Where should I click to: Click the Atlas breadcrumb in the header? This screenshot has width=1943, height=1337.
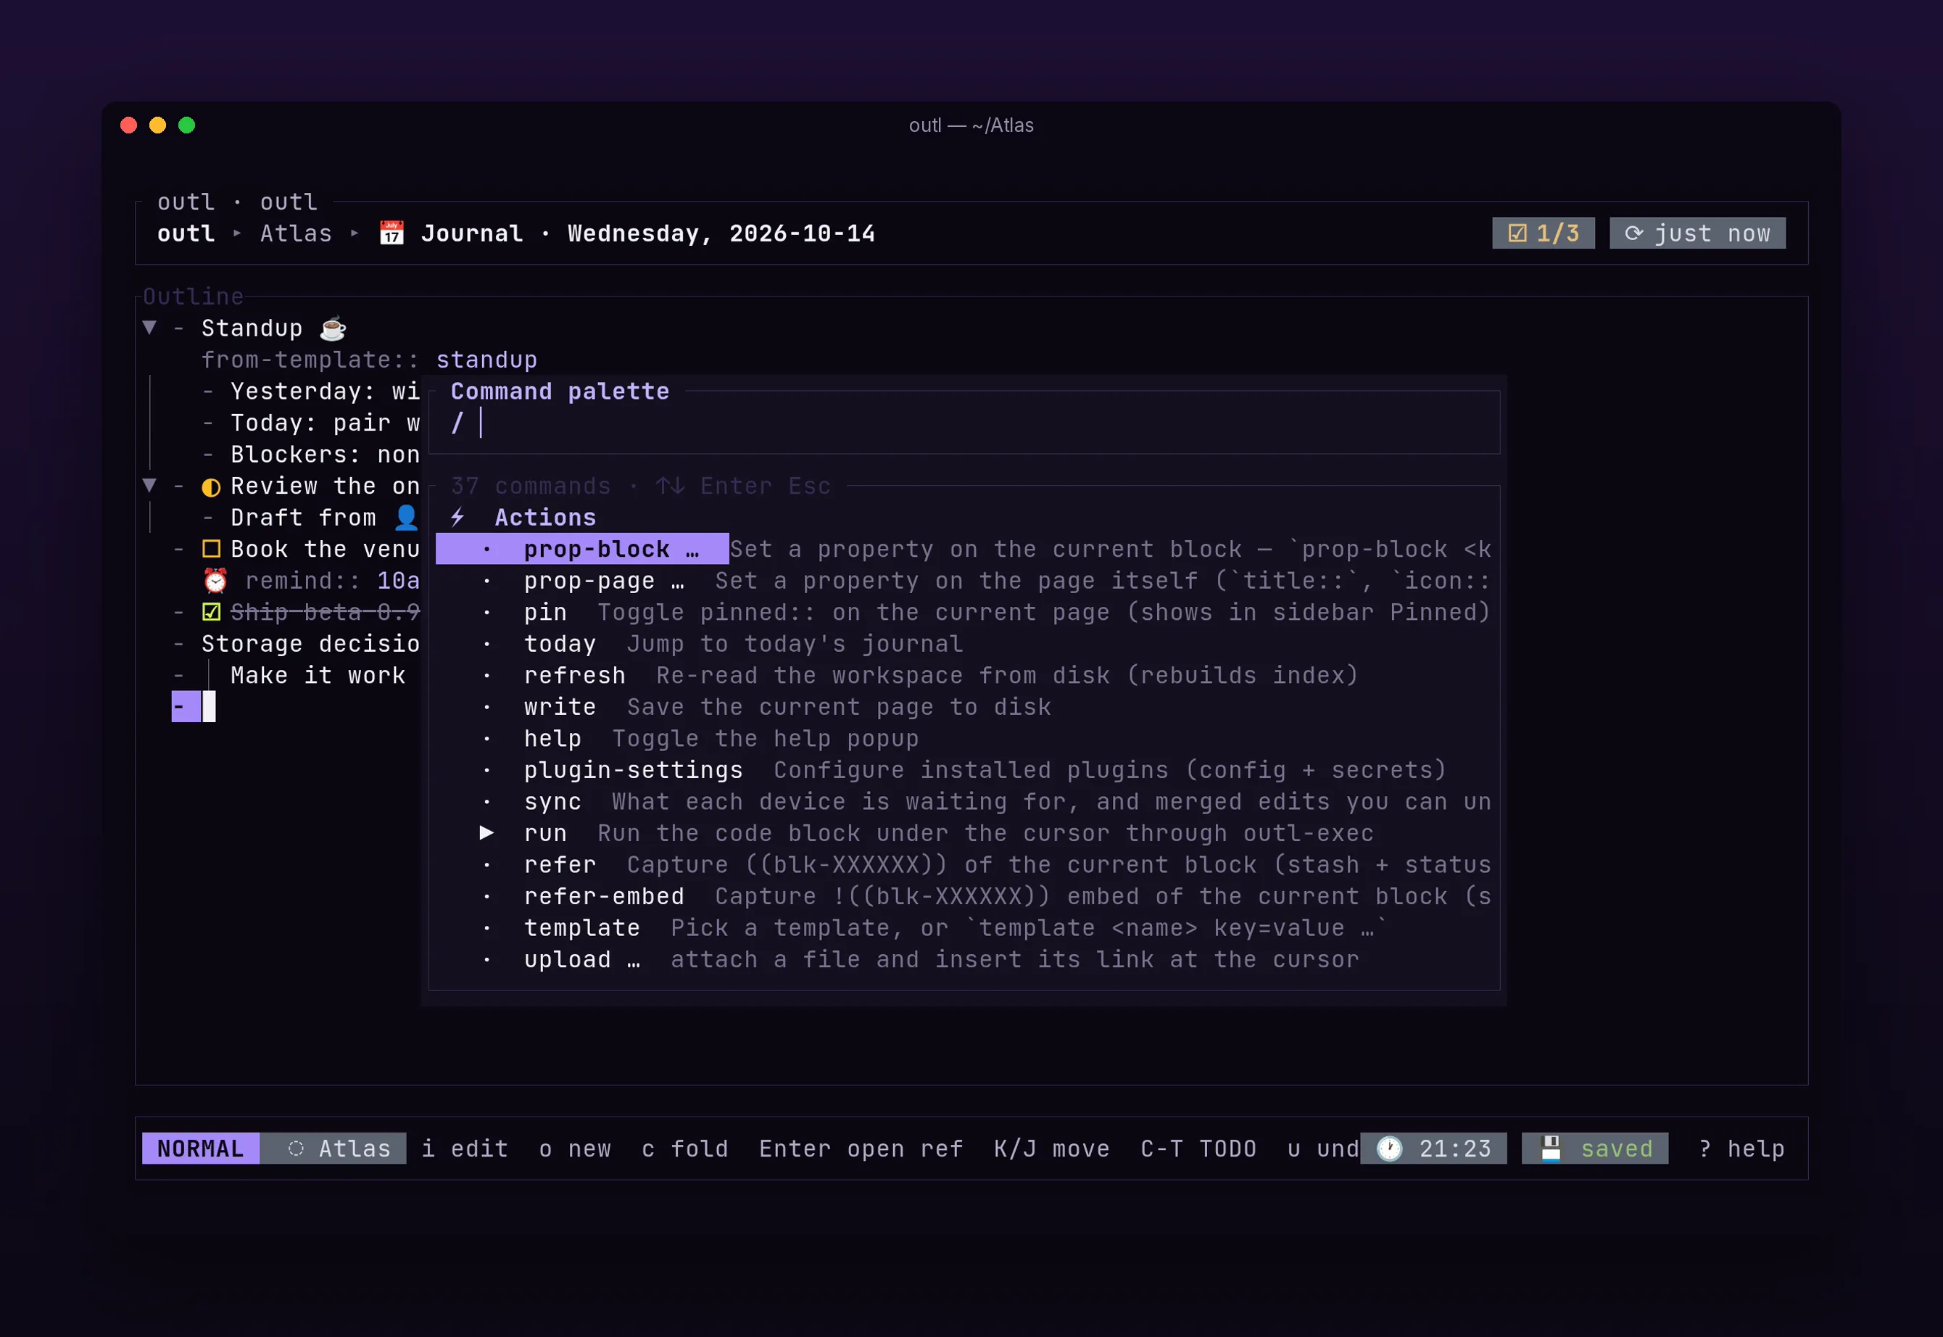296,233
